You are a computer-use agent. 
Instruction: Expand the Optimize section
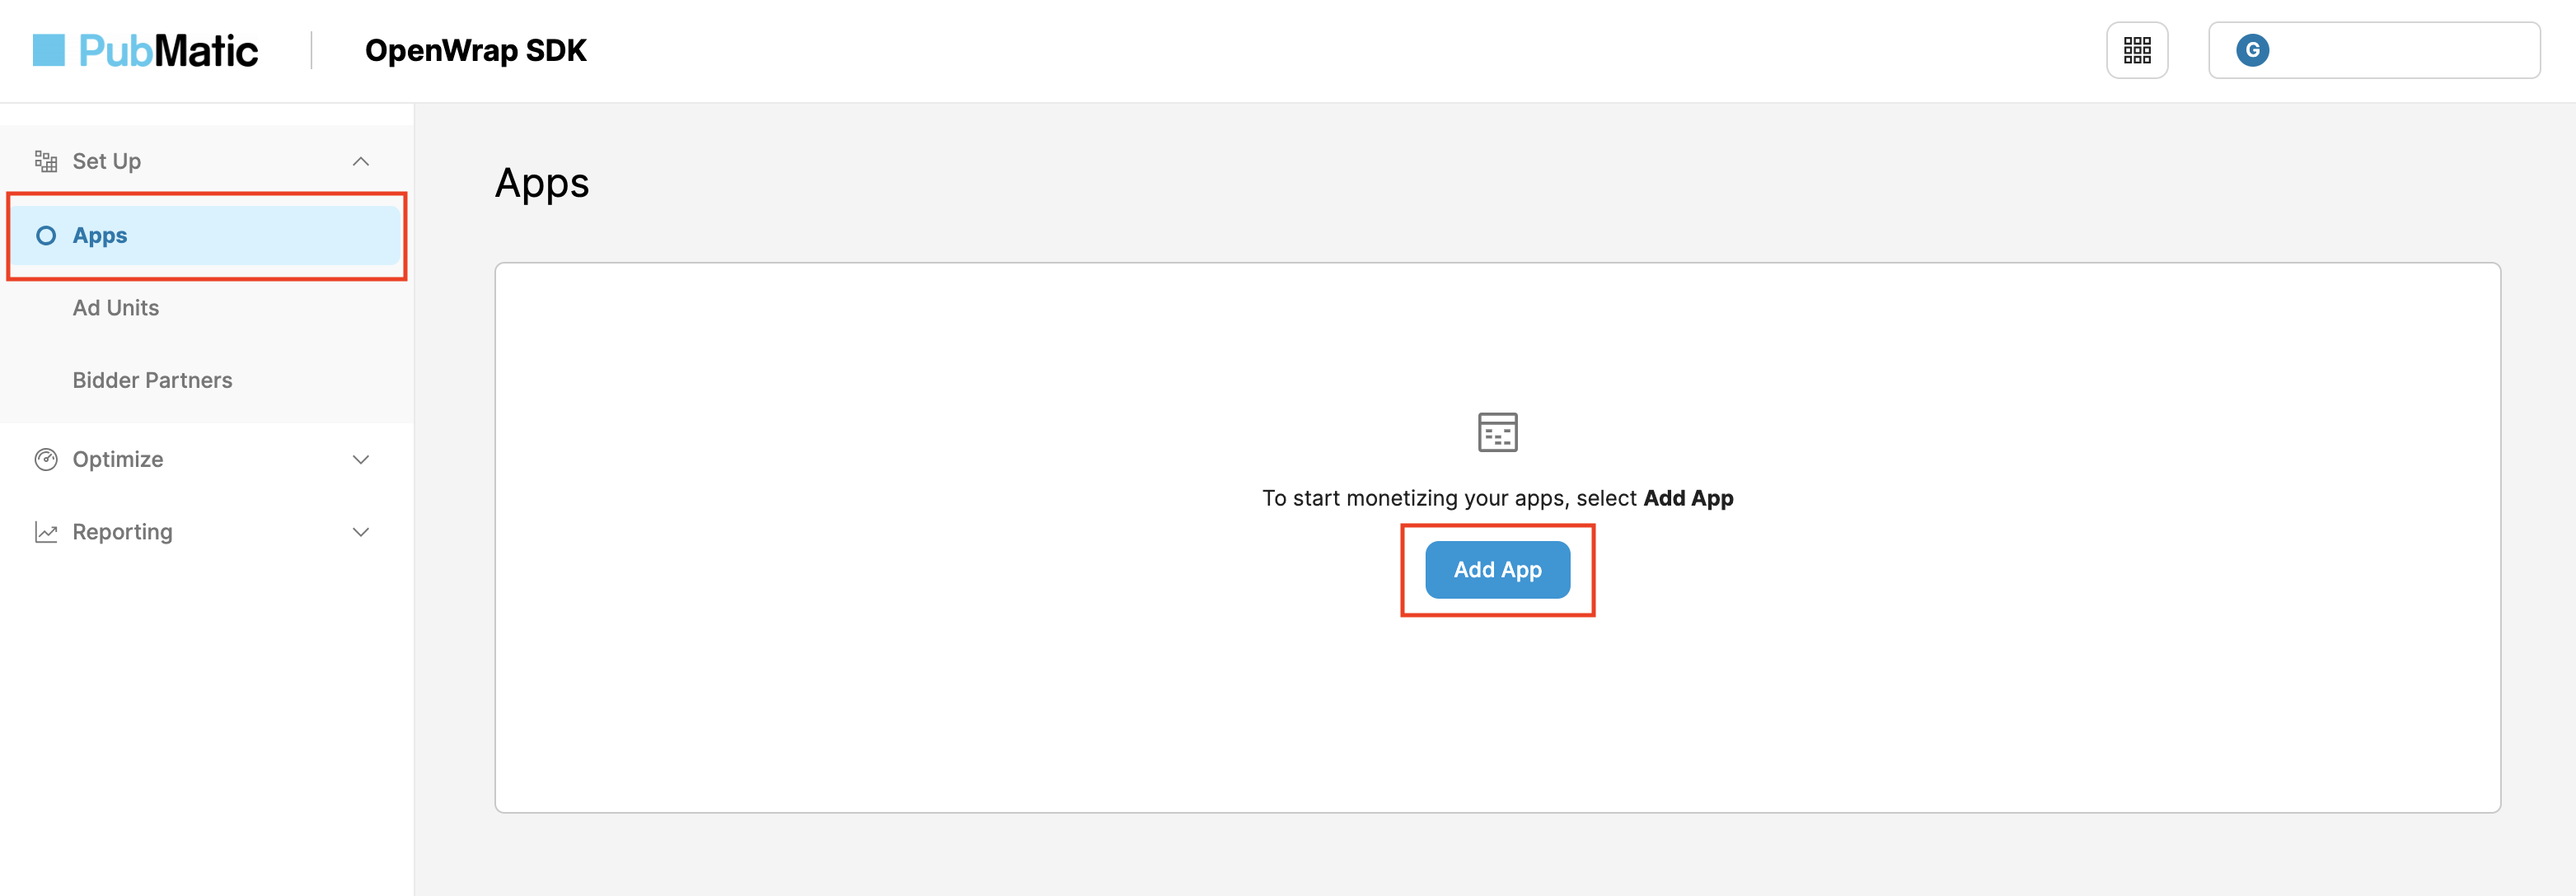[360, 459]
